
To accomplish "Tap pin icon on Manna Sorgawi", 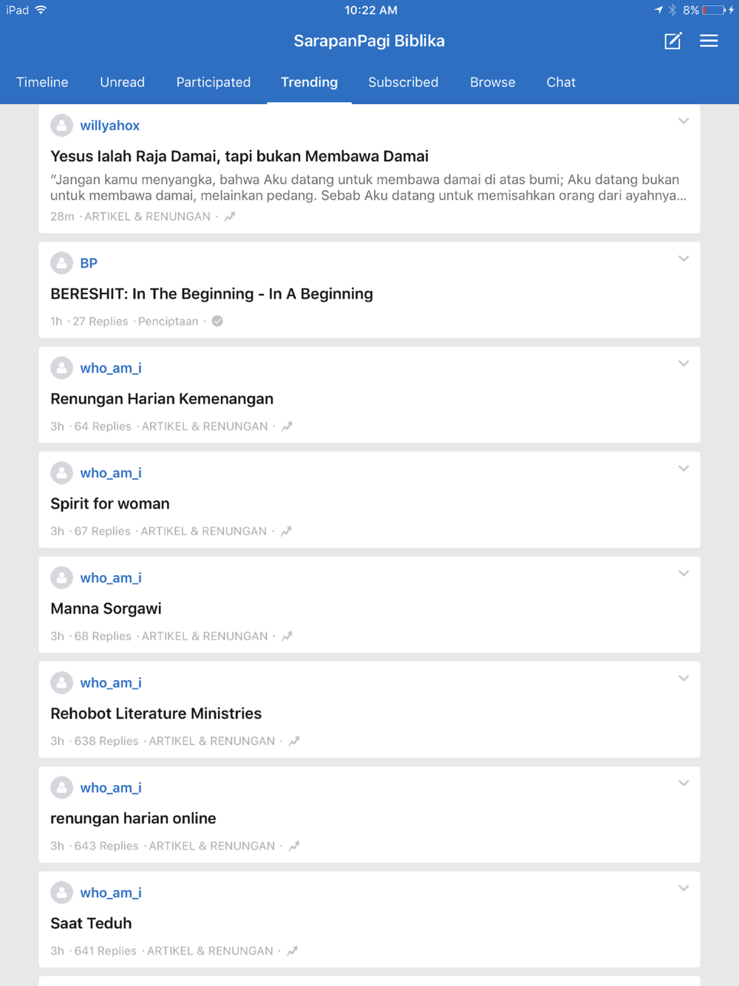I will [x=287, y=636].
